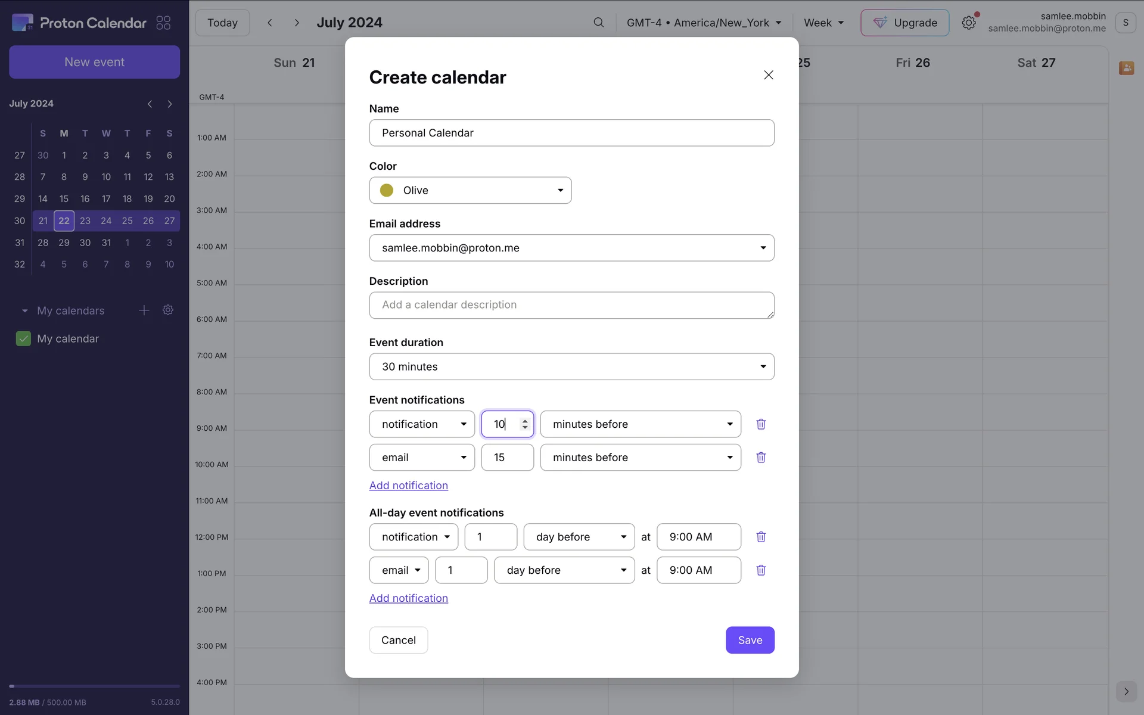Open the Olive color dropdown

pos(470,190)
